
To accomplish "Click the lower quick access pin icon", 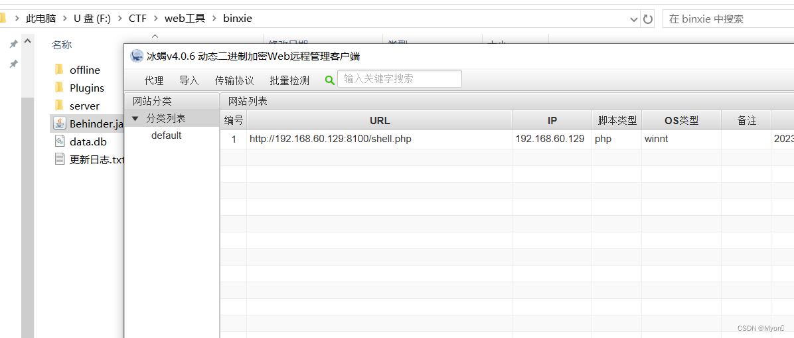I will tap(14, 64).
